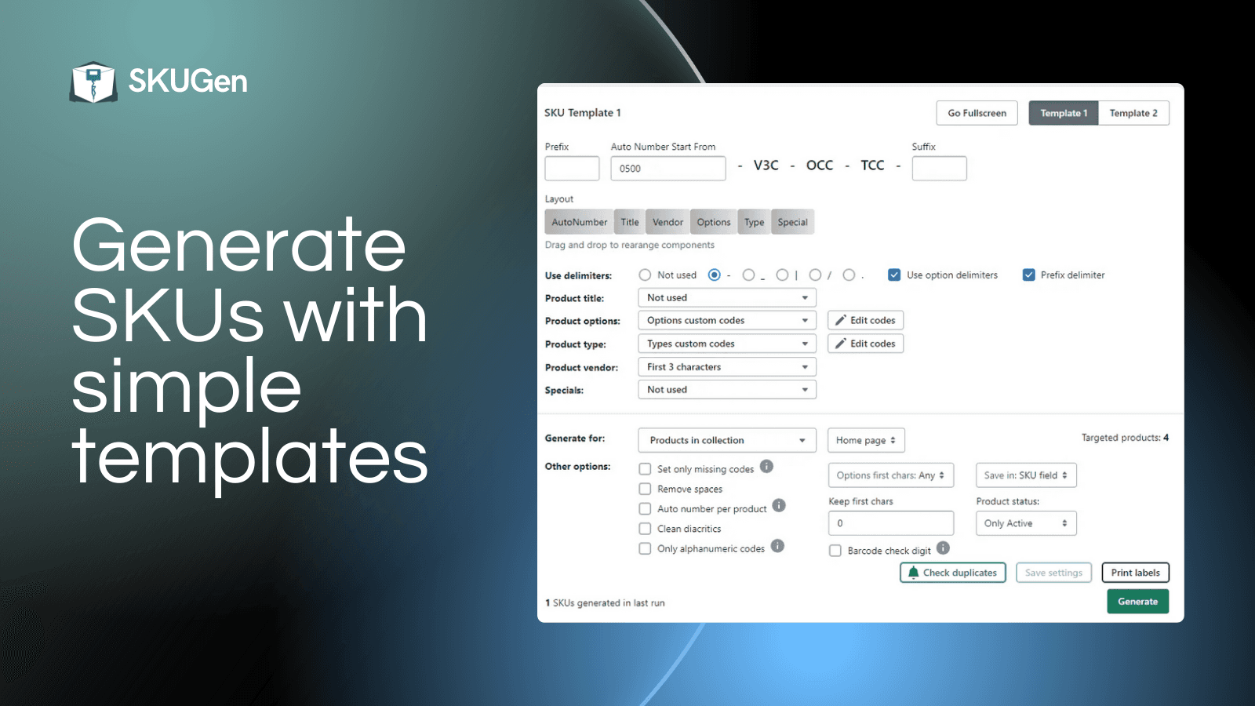1255x706 pixels.
Task: Click Check duplicates bell button
Action: [952, 573]
